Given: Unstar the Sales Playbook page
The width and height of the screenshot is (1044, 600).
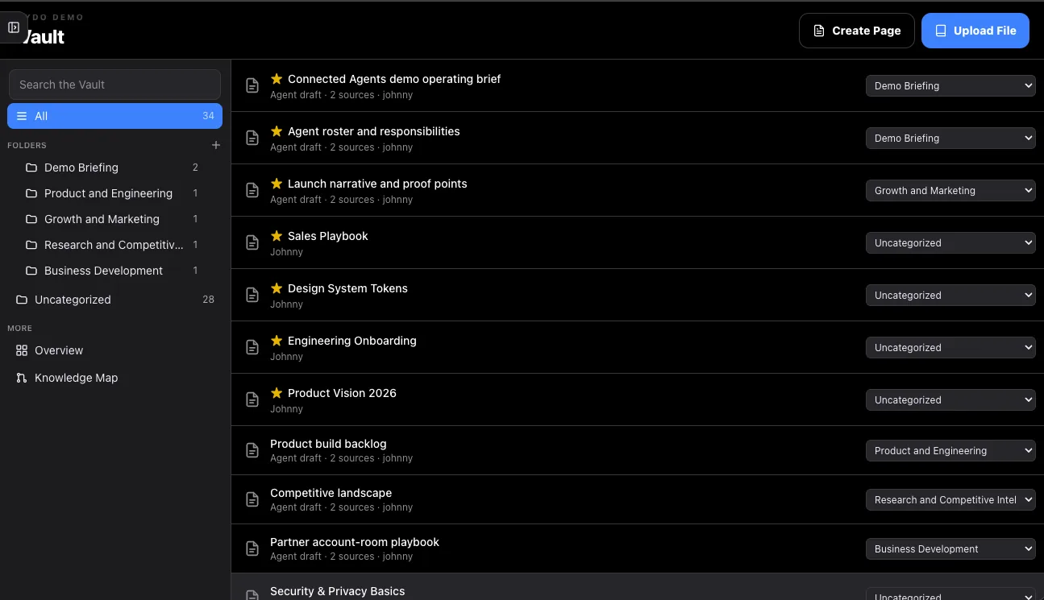Looking at the screenshot, I should point(277,236).
